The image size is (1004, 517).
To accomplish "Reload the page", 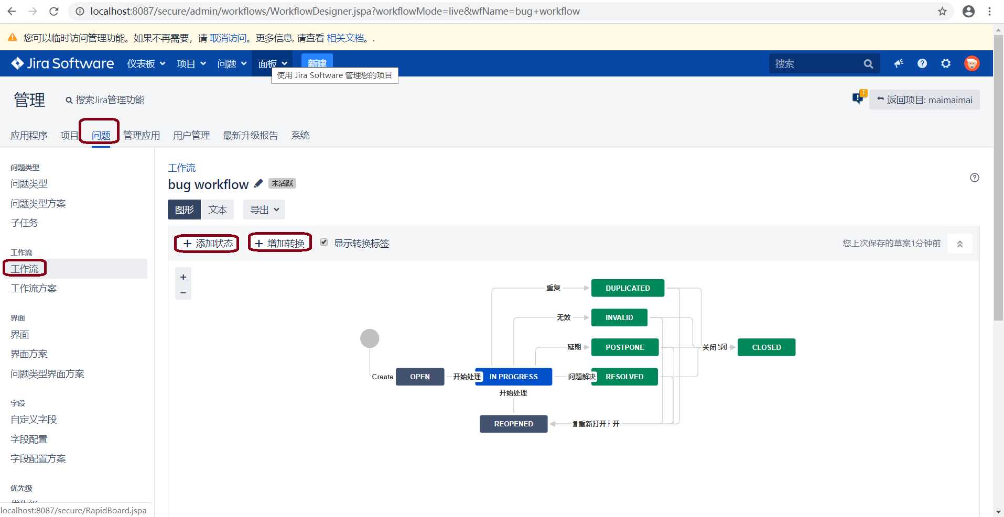I will click(53, 11).
